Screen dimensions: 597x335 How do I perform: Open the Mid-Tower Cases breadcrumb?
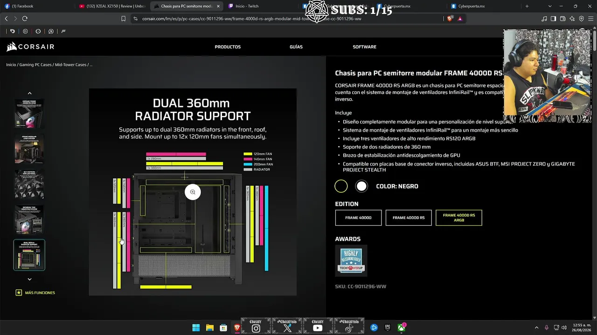[x=71, y=65]
